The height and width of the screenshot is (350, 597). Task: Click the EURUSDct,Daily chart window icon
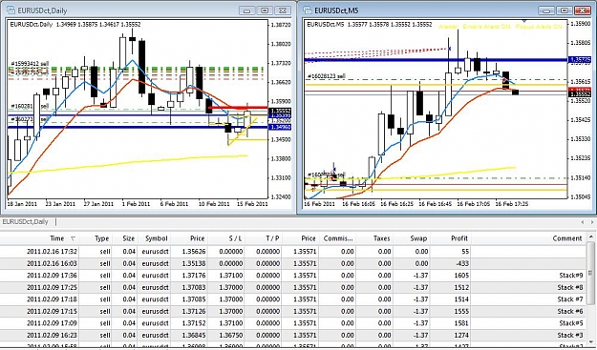click(x=11, y=10)
